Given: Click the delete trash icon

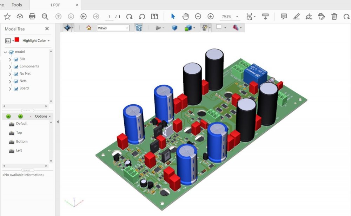Looking at the screenshot, I should click(x=335, y=17).
